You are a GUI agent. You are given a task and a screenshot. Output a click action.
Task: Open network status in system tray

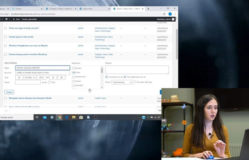pos(155,117)
